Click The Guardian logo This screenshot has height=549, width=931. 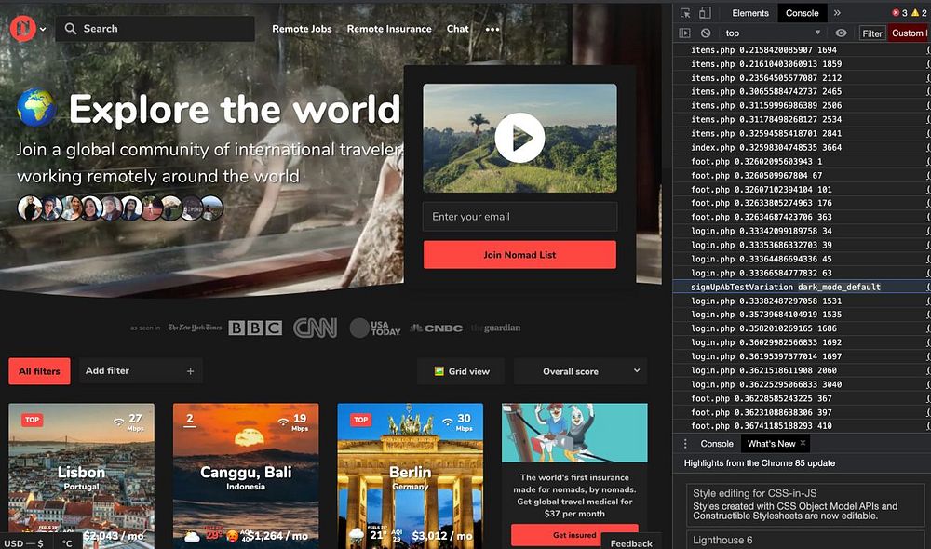pyautogui.click(x=496, y=328)
